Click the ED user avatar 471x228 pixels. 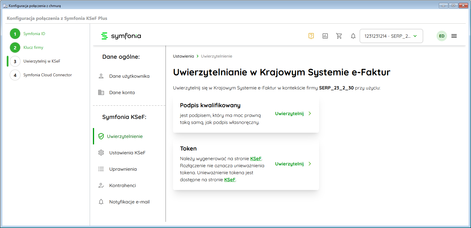441,36
